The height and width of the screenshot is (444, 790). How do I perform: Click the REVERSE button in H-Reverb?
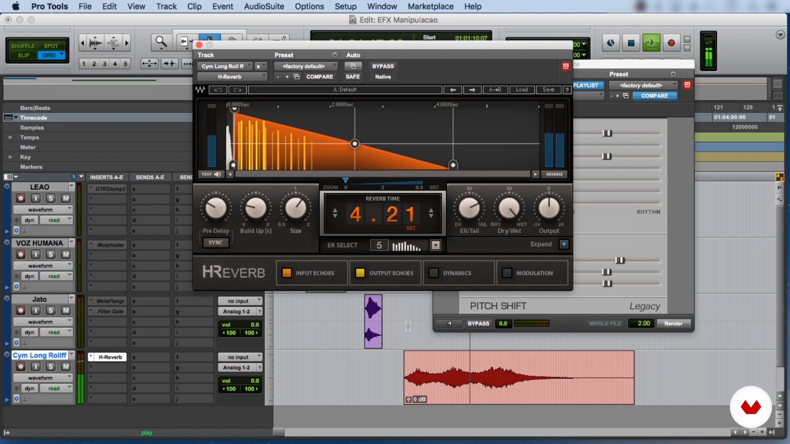click(x=554, y=174)
